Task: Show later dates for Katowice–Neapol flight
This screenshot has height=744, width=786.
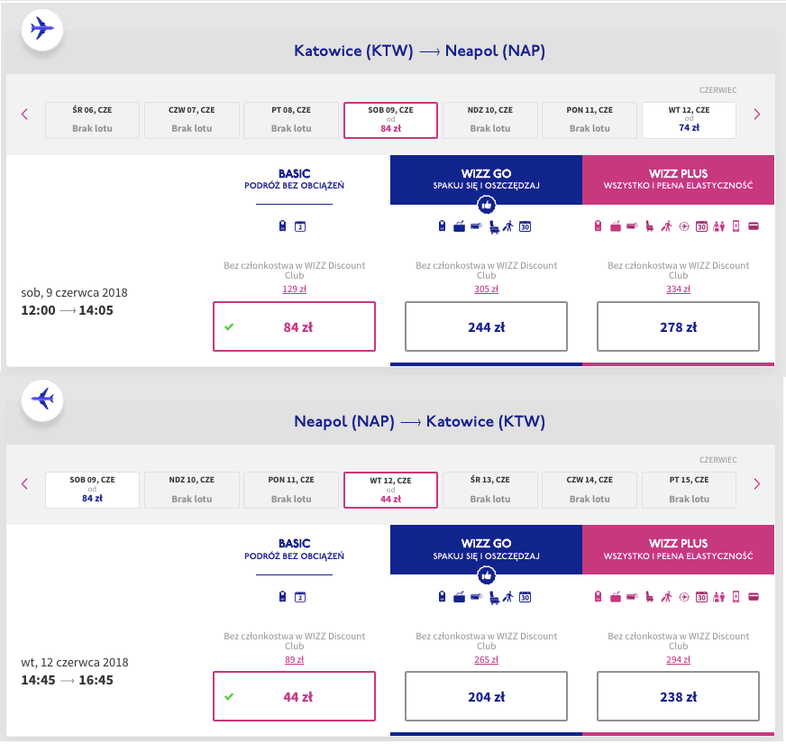Action: 756,115
